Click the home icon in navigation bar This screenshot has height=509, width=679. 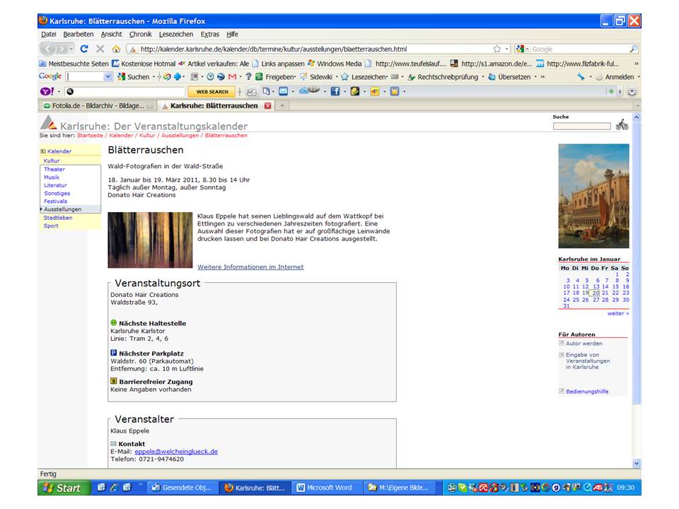click(x=115, y=49)
